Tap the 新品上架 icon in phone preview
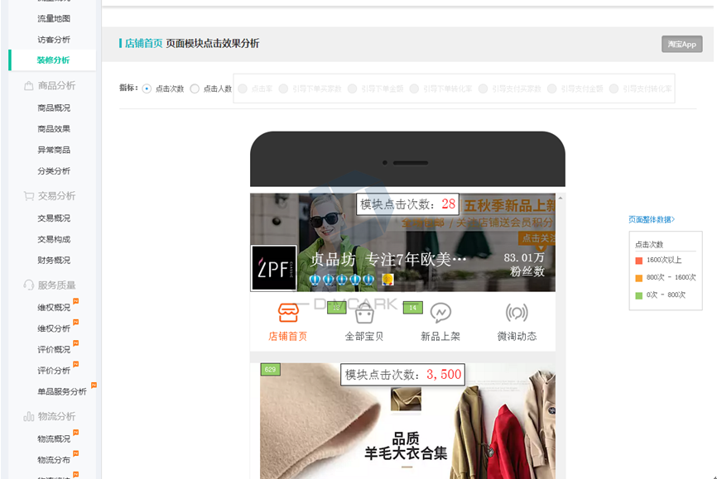 (x=440, y=313)
